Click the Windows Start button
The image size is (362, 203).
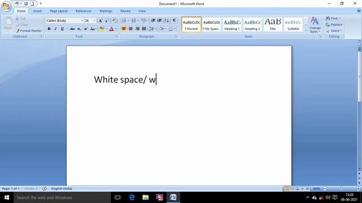click(x=7, y=197)
